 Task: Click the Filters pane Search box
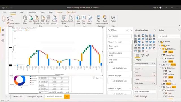click(120, 36)
